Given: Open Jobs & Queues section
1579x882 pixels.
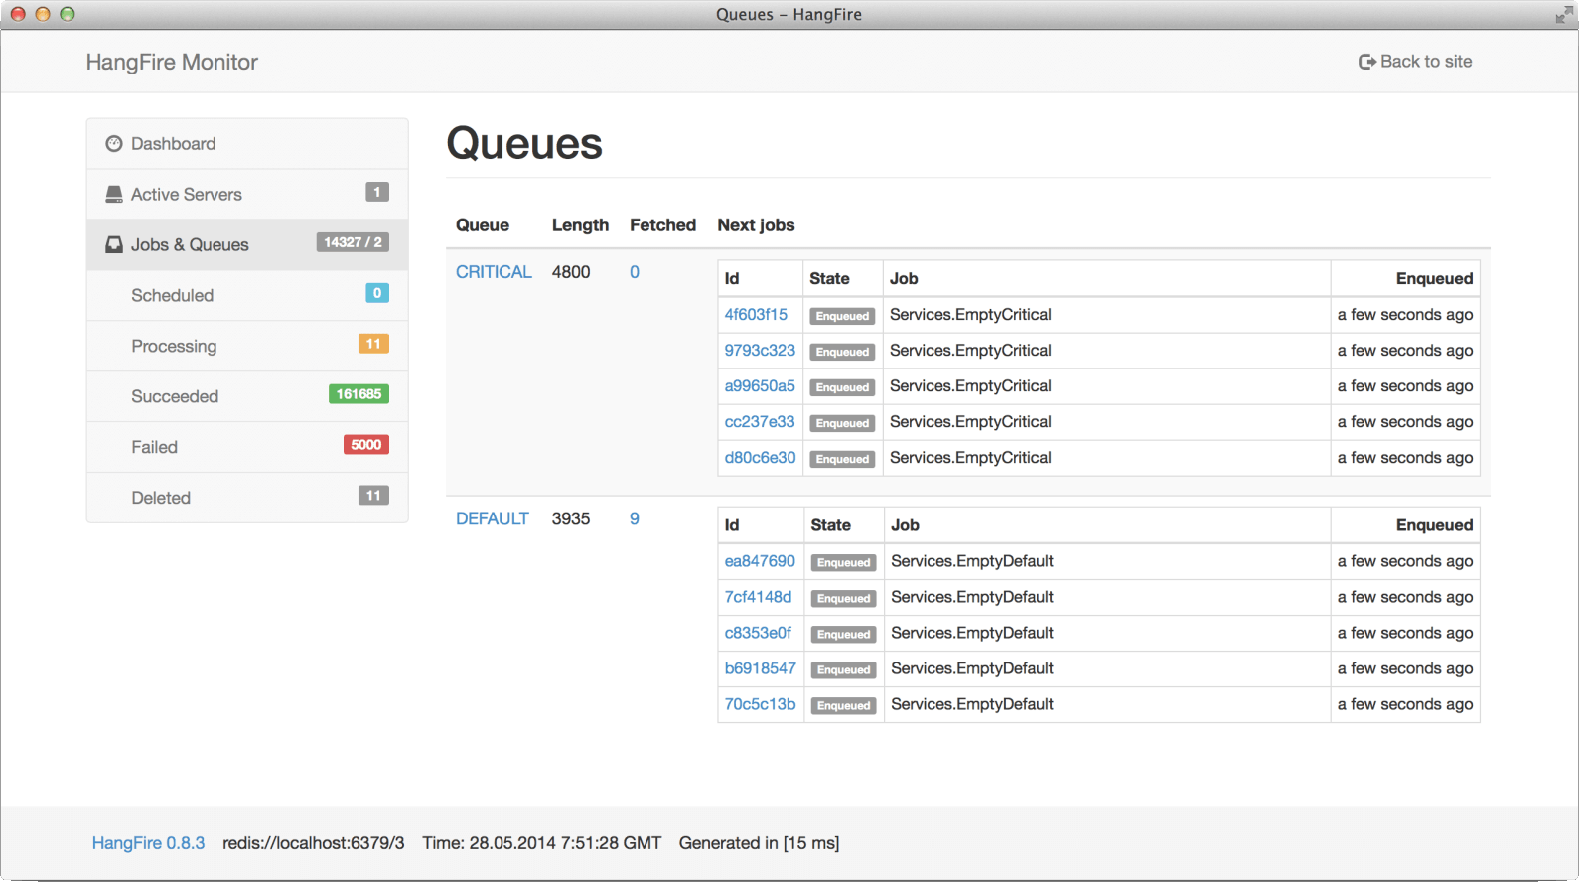Looking at the screenshot, I should (247, 245).
